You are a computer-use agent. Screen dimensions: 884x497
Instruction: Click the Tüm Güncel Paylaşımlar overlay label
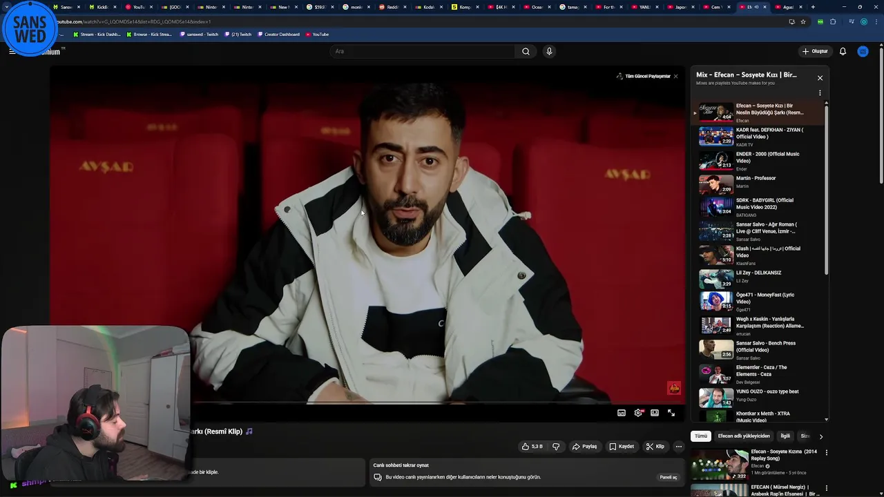(648, 76)
